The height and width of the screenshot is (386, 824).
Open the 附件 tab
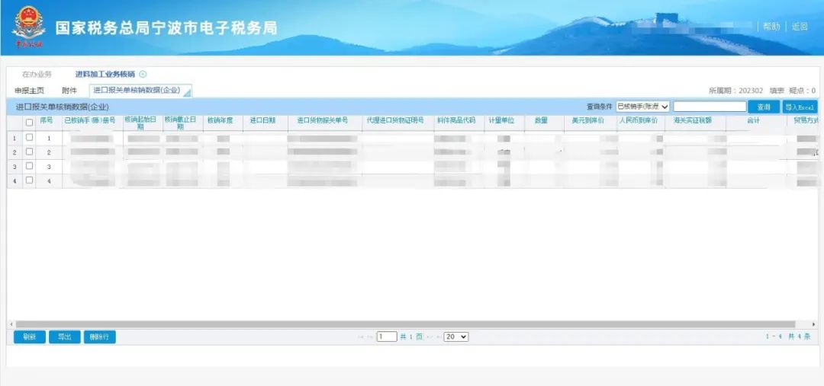coord(69,90)
